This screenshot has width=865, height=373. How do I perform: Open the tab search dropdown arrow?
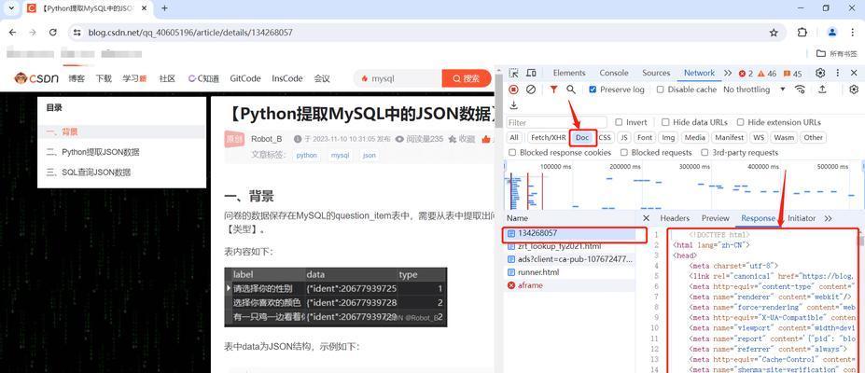(x=9, y=8)
